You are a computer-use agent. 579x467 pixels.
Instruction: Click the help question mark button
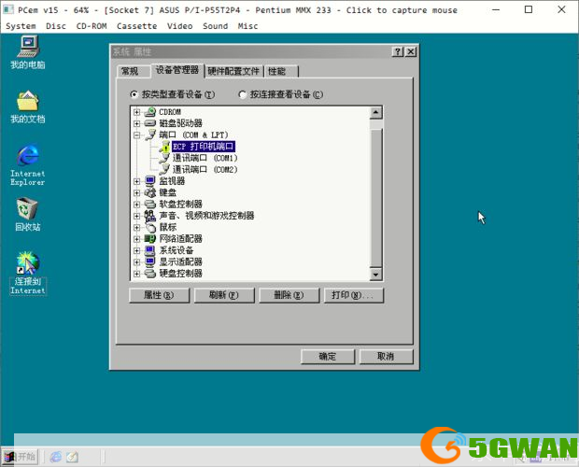click(x=397, y=51)
